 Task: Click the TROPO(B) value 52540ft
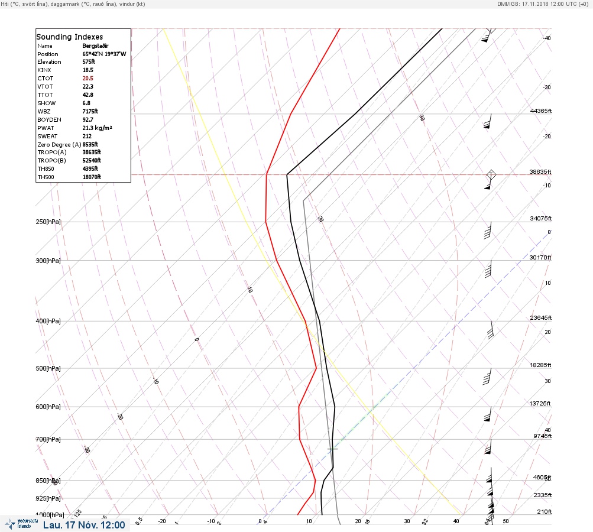pyautogui.click(x=92, y=160)
